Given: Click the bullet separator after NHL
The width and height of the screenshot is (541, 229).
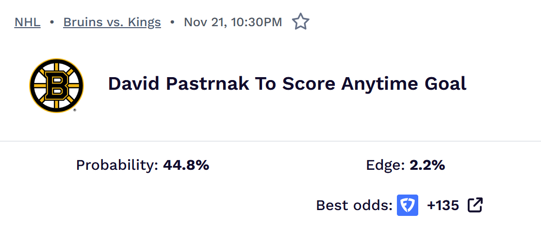Looking at the screenshot, I should tap(52, 22).
